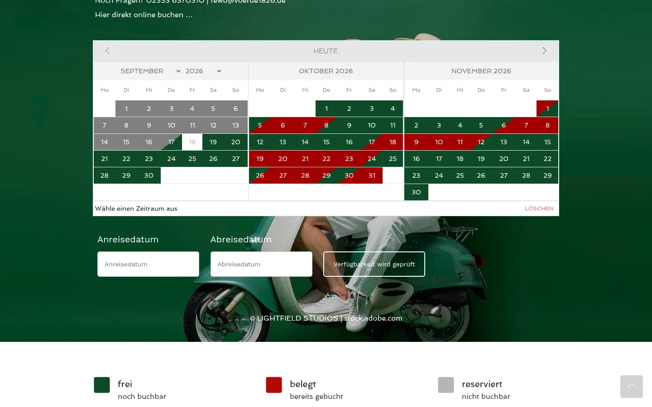Image resolution: width=652 pixels, height=407 pixels.
Task: Select September 25 in the calendar
Action: tap(192, 159)
